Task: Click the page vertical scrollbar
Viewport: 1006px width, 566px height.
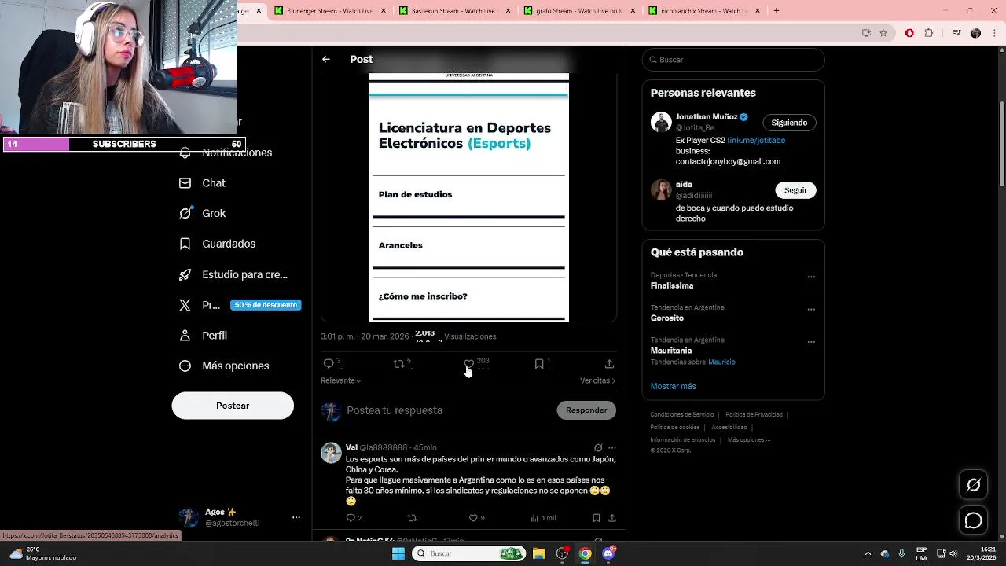Action: (x=1001, y=145)
